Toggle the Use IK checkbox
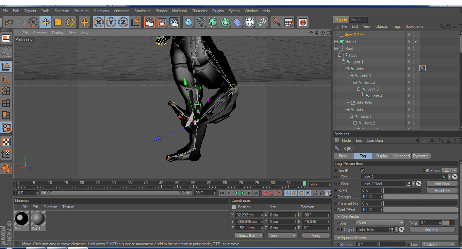This screenshot has width=462, height=249. [363, 170]
